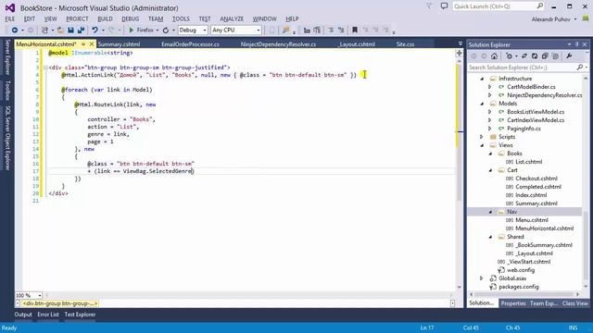Viewport: 593px width, 333px height.
Task: Click the Sync with Active Document icon
Action: tap(524, 56)
